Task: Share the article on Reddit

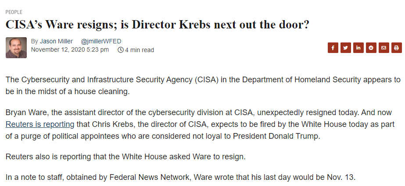Action: pos(371,48)
